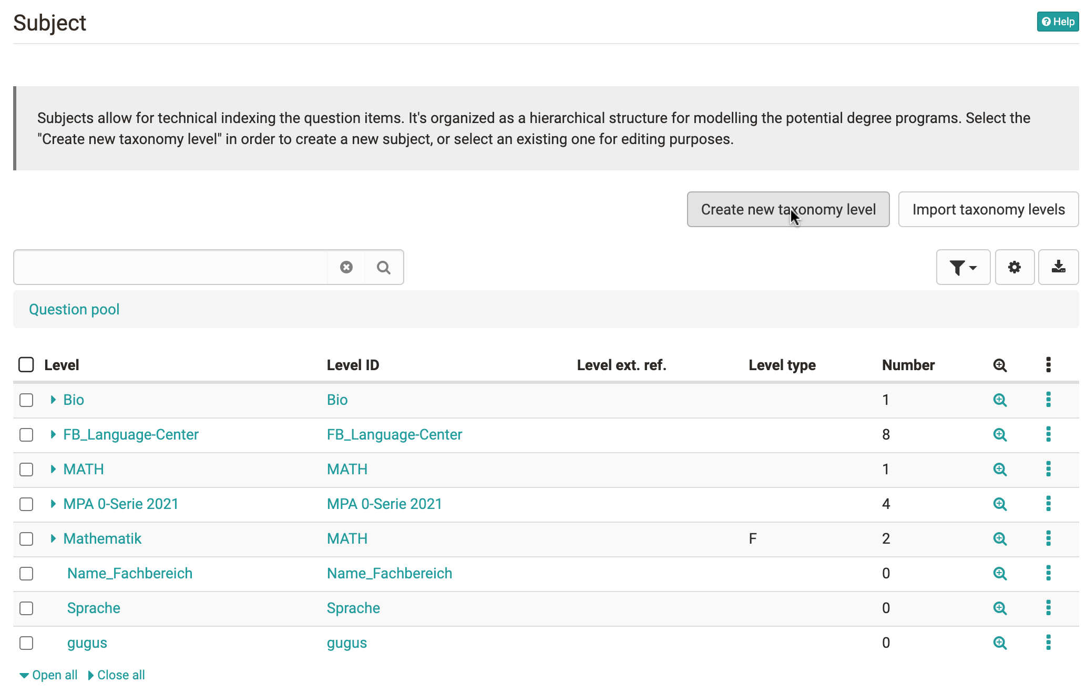
Task: Open details magnifier for Bio row
Action: click(x=1000, y=400)
